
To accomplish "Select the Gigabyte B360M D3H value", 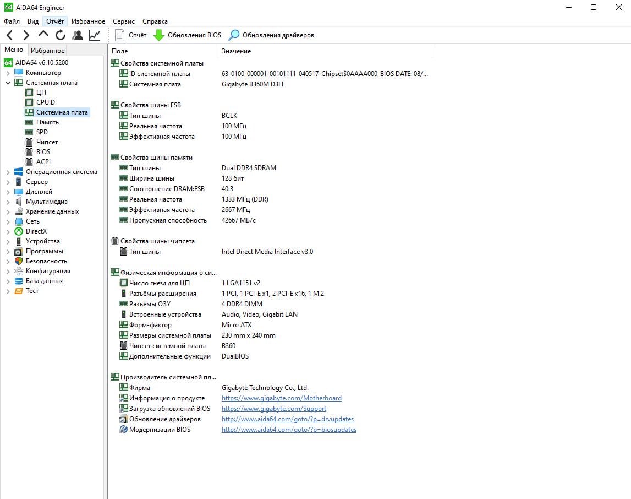I will 253,84.
